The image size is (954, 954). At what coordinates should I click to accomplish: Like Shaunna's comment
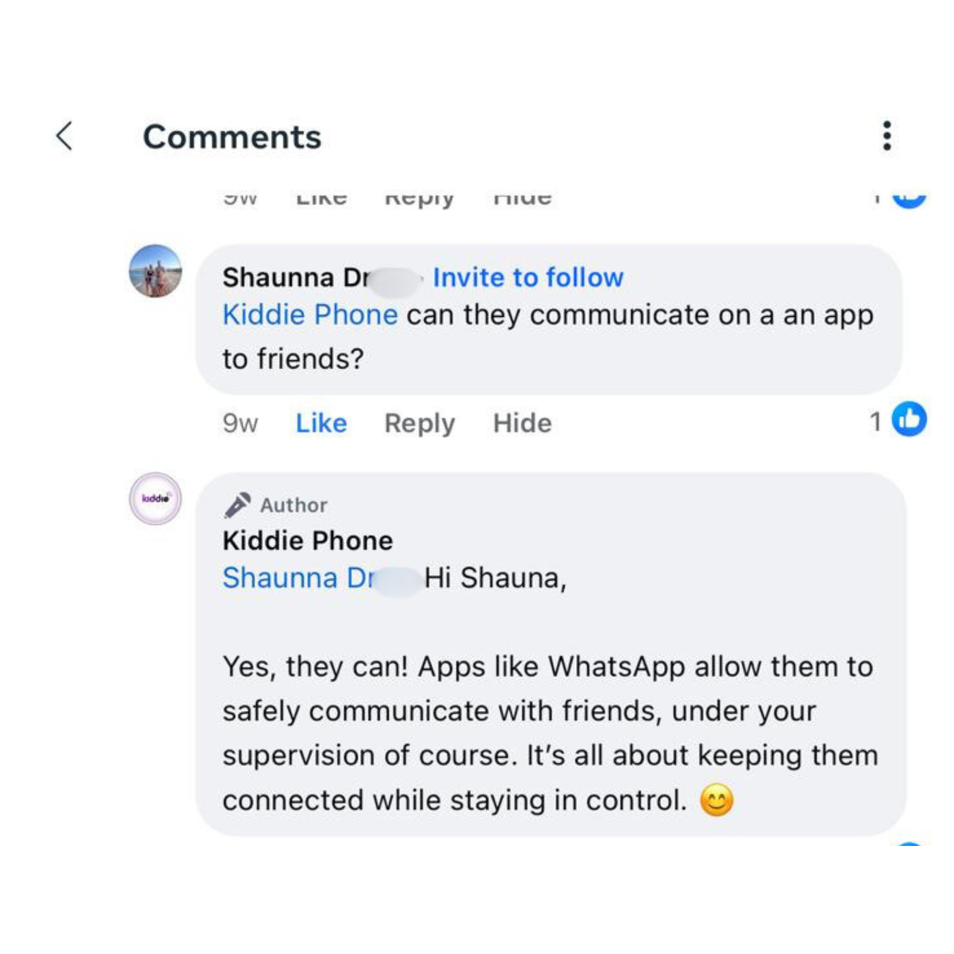click(321, 423)
